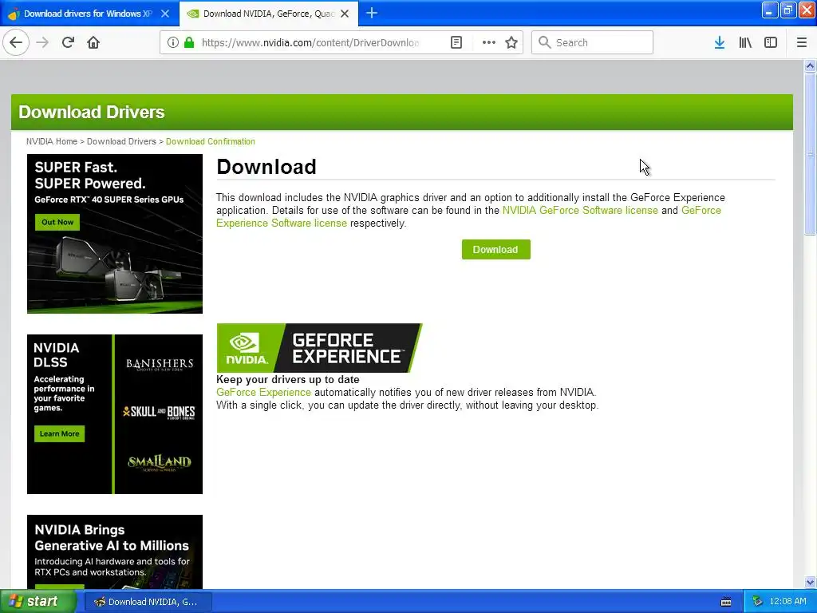Open the Generative AI to Millions ad
Viewport: 817px width, 613px height.
[115, 552]
